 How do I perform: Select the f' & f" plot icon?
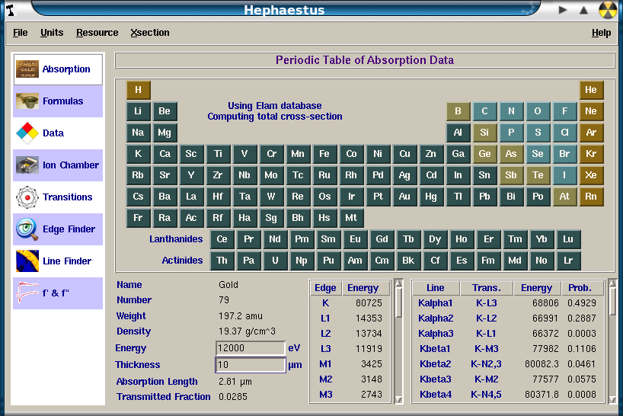[x=27, y=293]
